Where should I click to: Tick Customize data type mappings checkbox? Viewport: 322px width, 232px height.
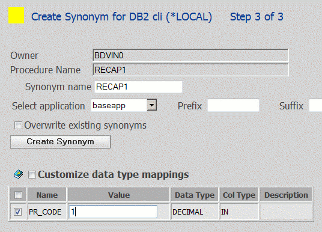[x=32, y=175]
